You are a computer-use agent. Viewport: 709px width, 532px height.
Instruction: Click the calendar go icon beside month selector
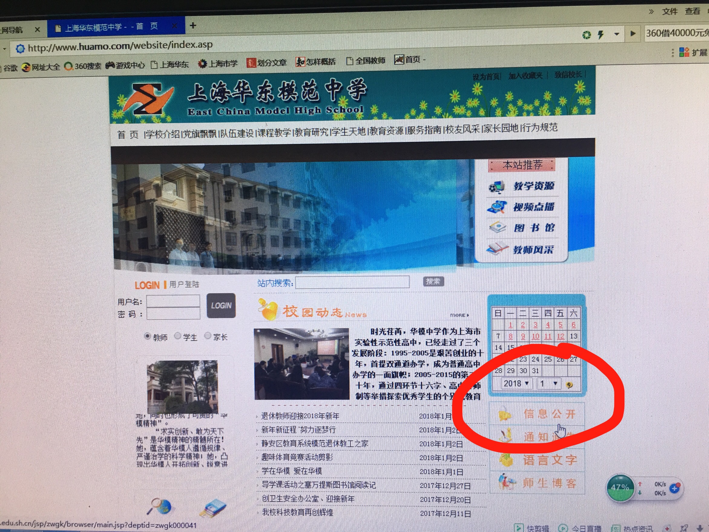[x=569, y=385]
